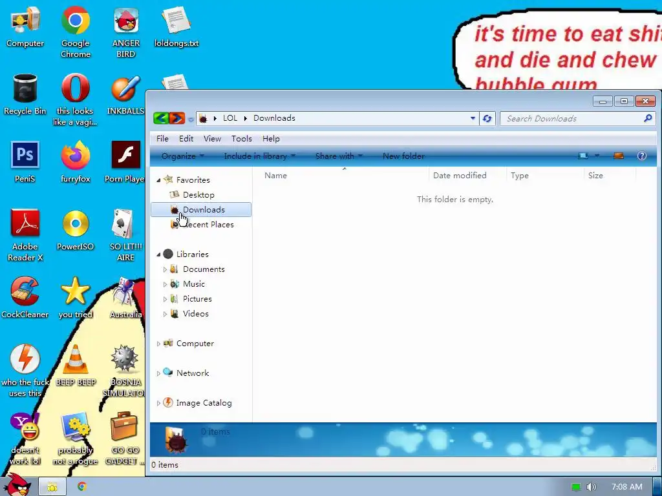Select the BOSNIA SIMULATOR mine icon
This screenshot has height=496, width=662.
pos(124,371)
